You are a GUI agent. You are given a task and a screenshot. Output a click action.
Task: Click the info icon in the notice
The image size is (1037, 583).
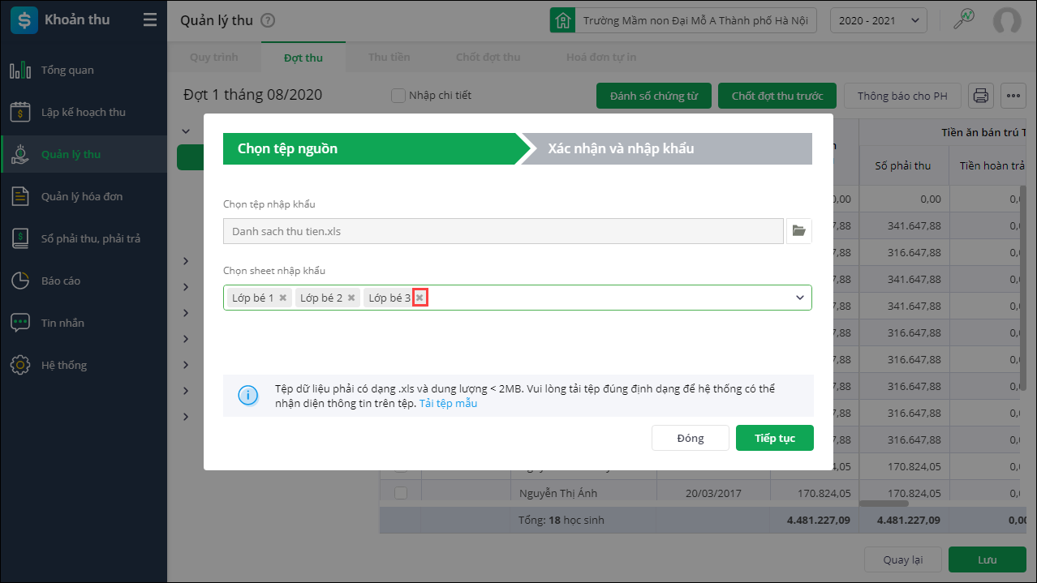point(247,396)
